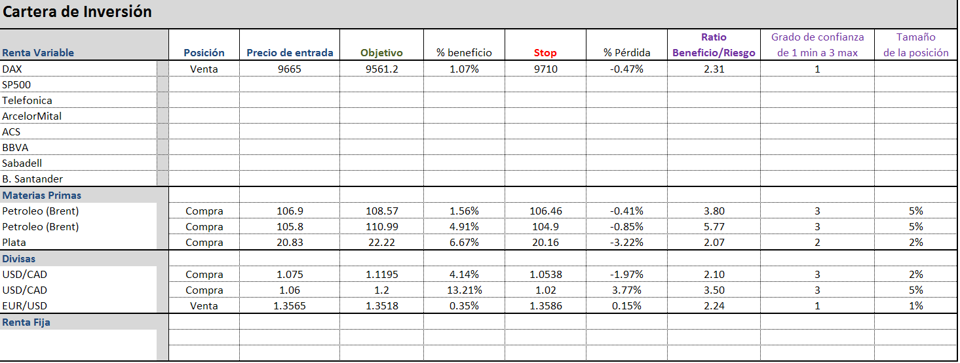This screenshot has height=363, width=960.
Task: Select the Tamaño de la posición header
Action: tap(915, 45)
